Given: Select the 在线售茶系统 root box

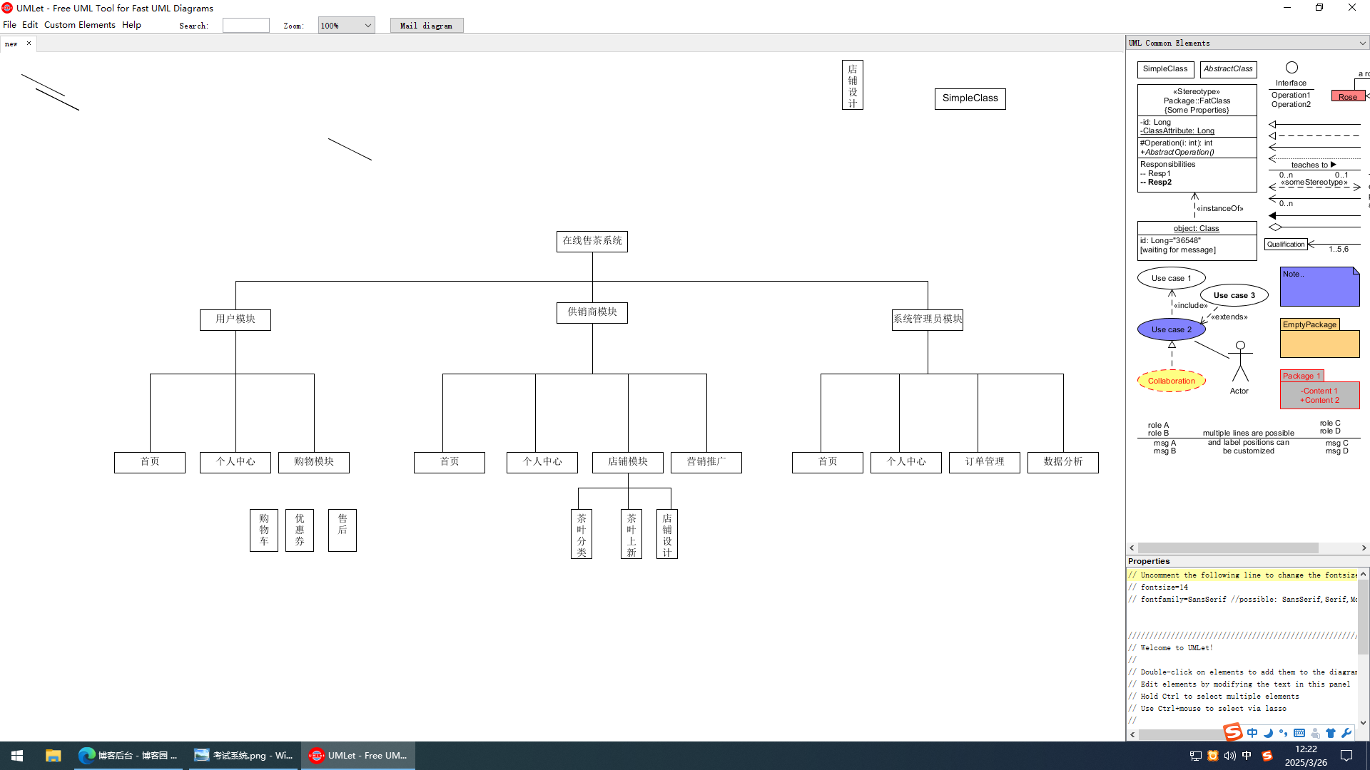Looking at the screenshot, I should pos(592,241).
